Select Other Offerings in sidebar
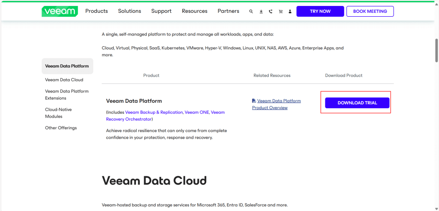Image resolution: width=439 pixels, height=211 pixels. pos(61,128)
